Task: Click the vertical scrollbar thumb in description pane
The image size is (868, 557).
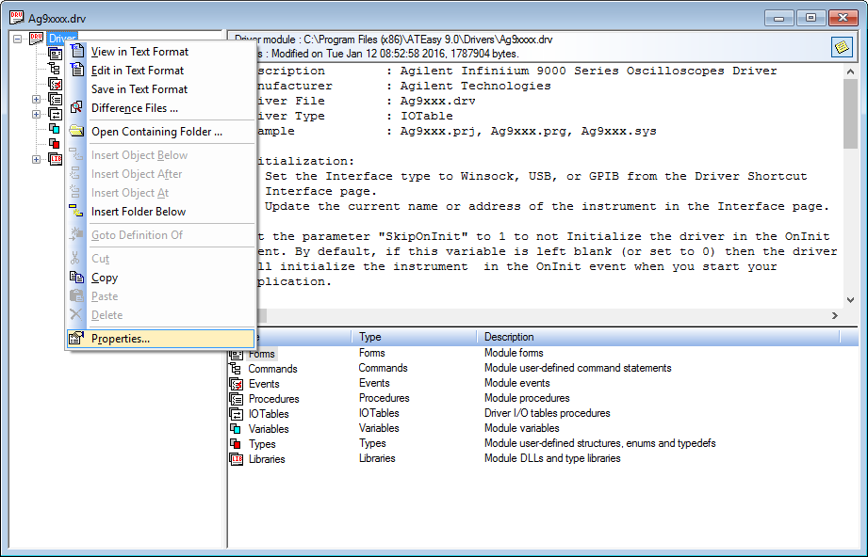Action: tap(850, 113)
